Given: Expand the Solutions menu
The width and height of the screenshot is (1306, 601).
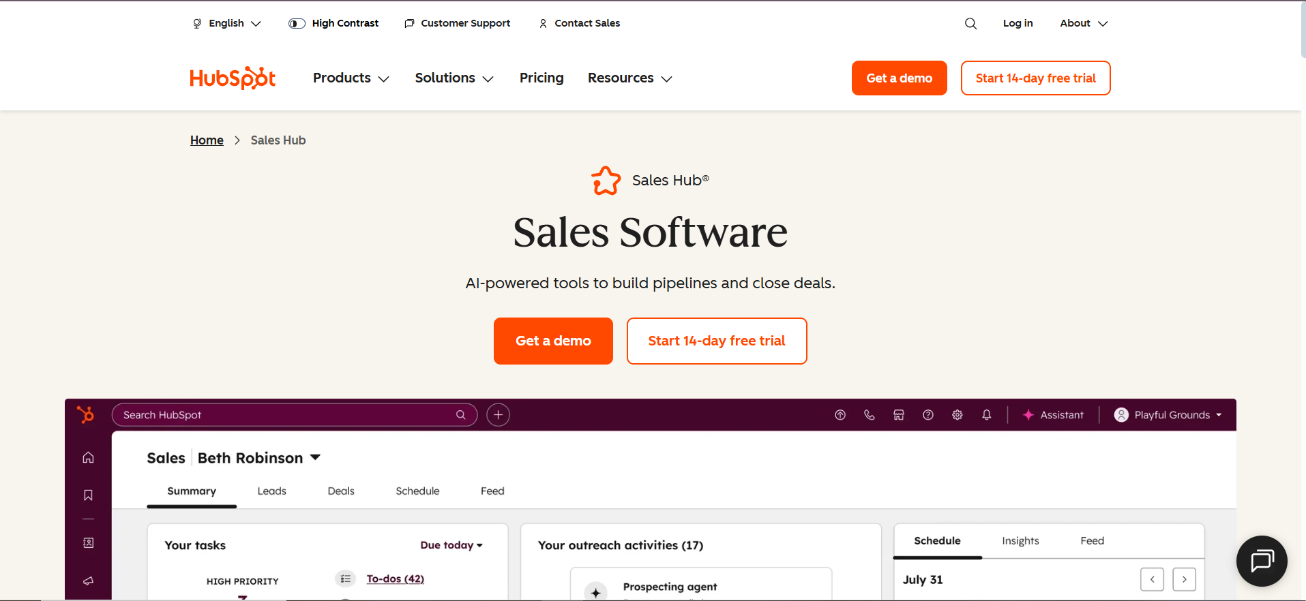Looking at the screenshot, I should [x=454, y=78].
